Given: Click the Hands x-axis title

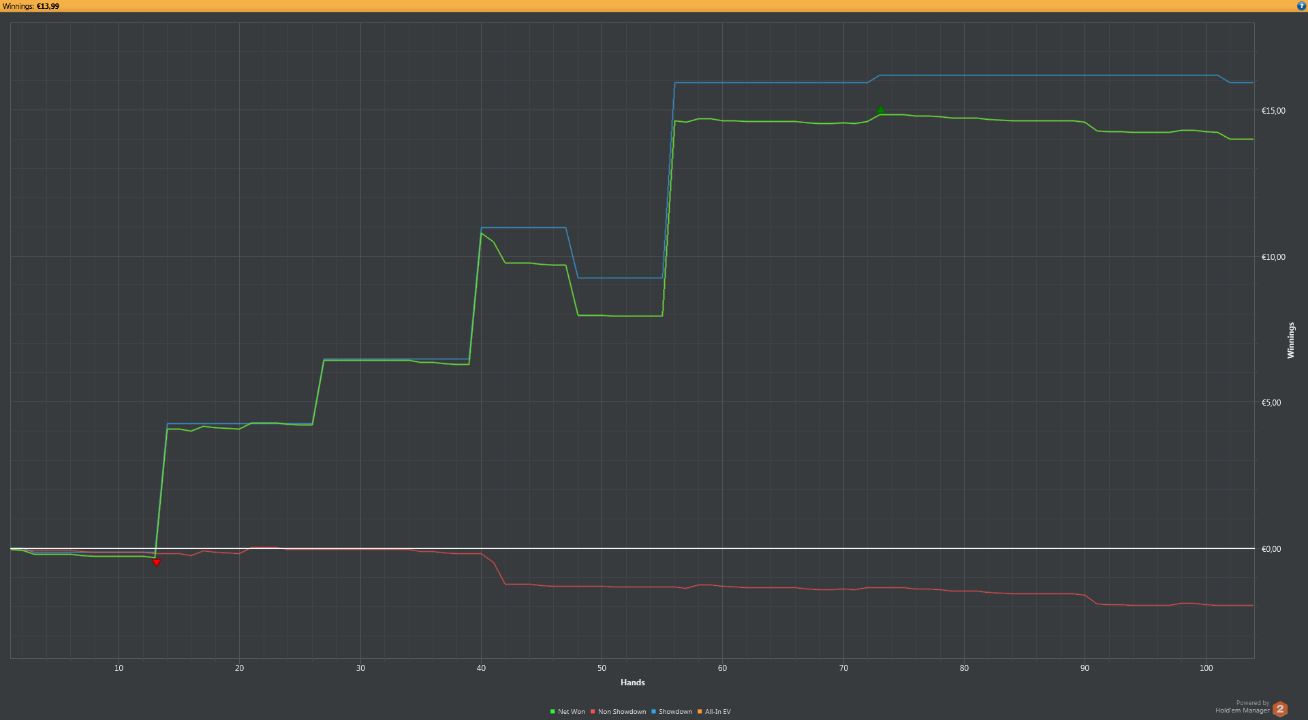Looking at the screenshot, I should point(633,683).
